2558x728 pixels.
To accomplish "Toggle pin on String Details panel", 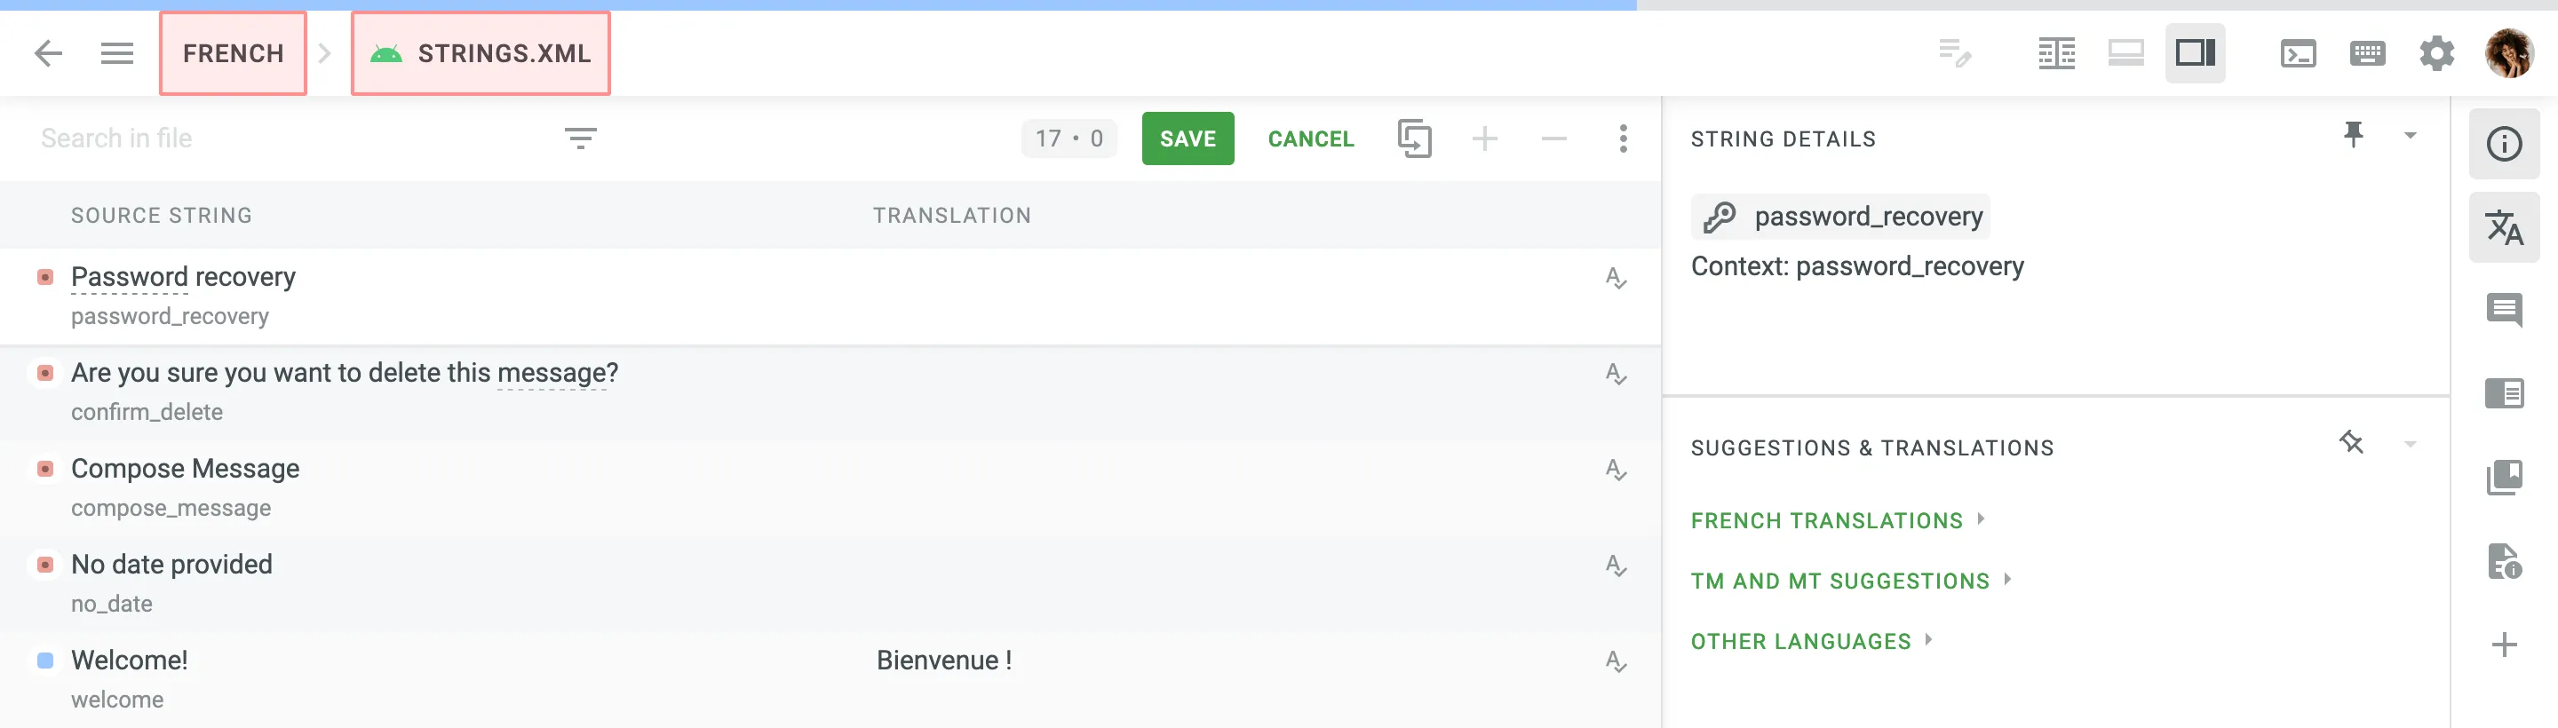I will (2353, 135).
